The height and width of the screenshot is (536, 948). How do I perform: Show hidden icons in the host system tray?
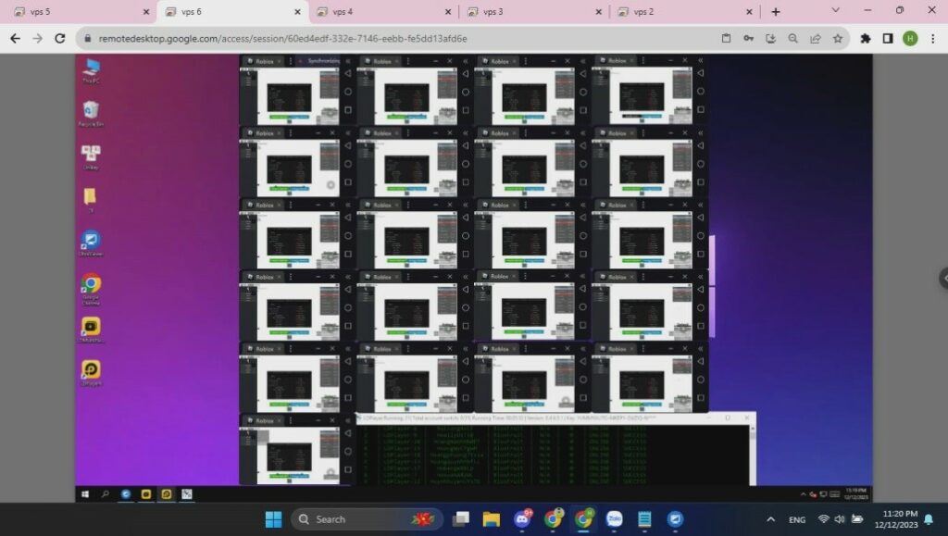click(770, 519)
